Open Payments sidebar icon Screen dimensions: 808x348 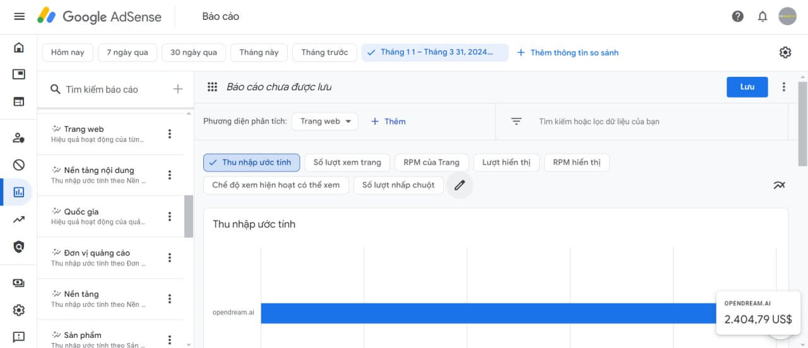point(19,283)
